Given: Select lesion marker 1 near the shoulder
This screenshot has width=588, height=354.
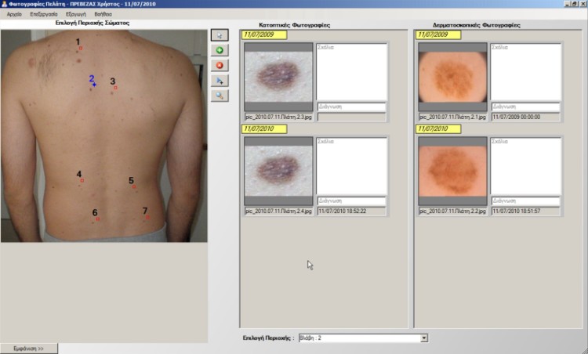Looking at the screenshot, I should coord(79,49).
